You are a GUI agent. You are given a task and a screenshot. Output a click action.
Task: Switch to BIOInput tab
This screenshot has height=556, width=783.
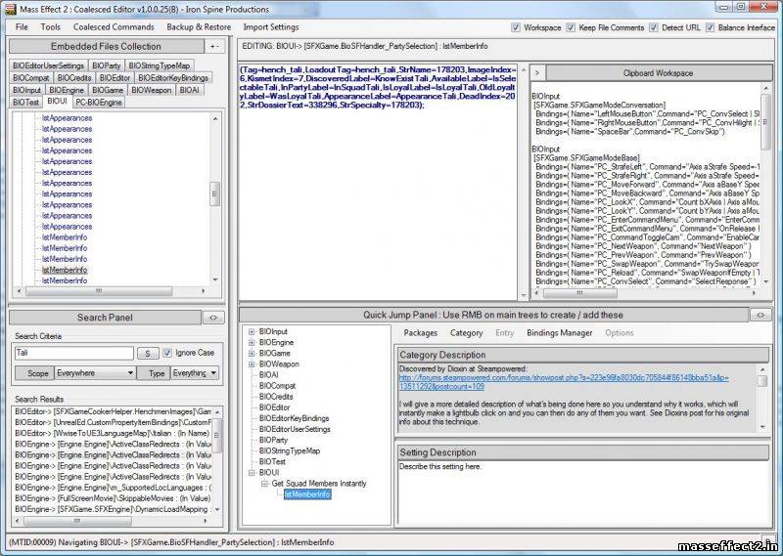tap(27, 90)
